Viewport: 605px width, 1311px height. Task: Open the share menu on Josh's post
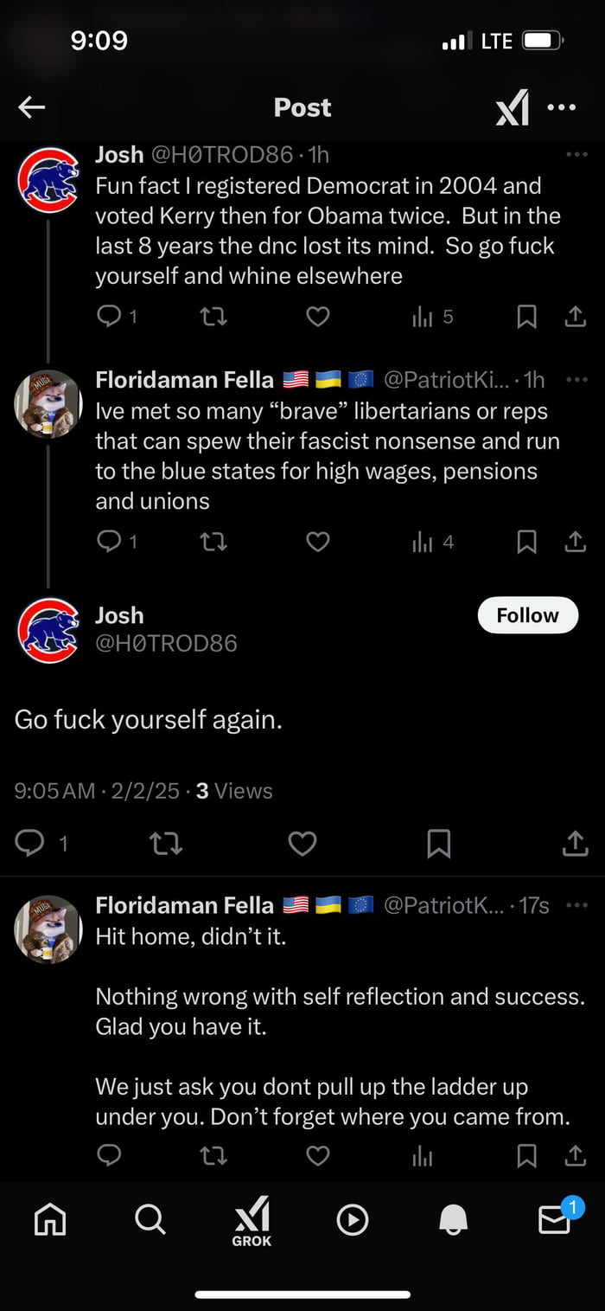[574, 843]
